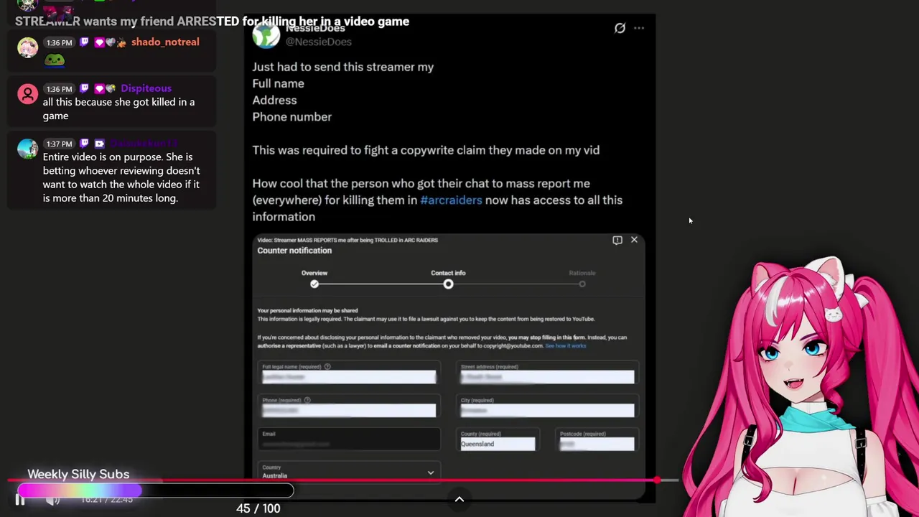Click the send feedback icon in Counter notification

point(617,240)
